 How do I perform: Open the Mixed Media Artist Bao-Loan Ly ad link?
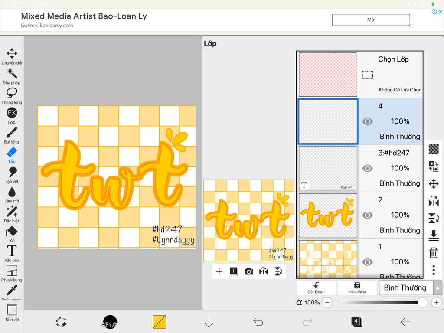coord(84,16)
